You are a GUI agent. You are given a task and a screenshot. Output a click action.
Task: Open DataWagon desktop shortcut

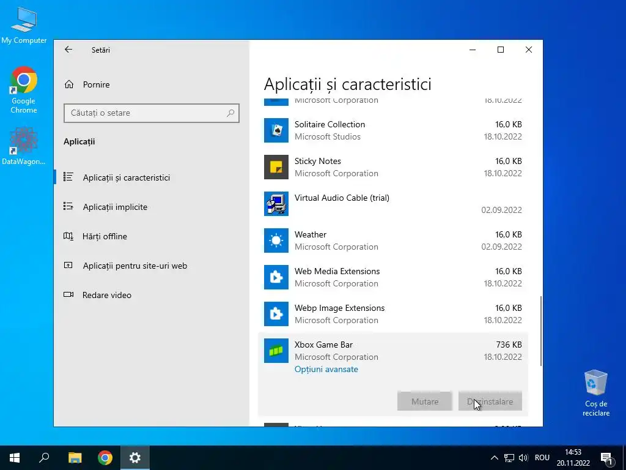[x=24, y=146]
